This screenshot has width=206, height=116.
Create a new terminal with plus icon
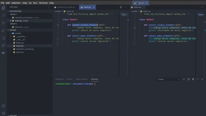pos(184,79)
